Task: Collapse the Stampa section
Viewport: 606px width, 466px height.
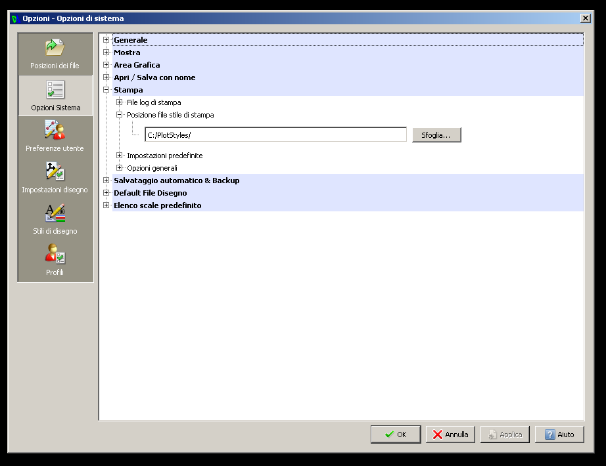Action: pos(106,90)
